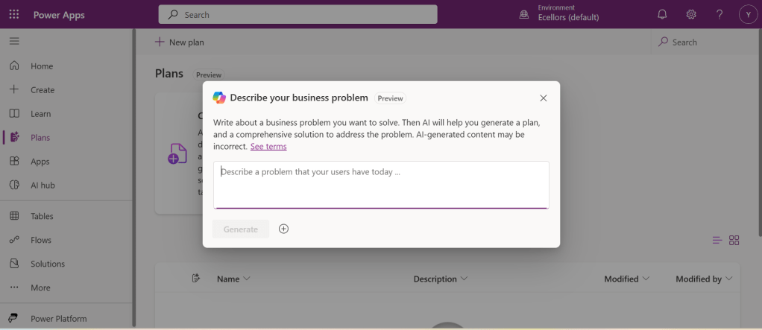The image size is (762, 330).
Task: Switch to list view layout icon
Action: (717, 240)
